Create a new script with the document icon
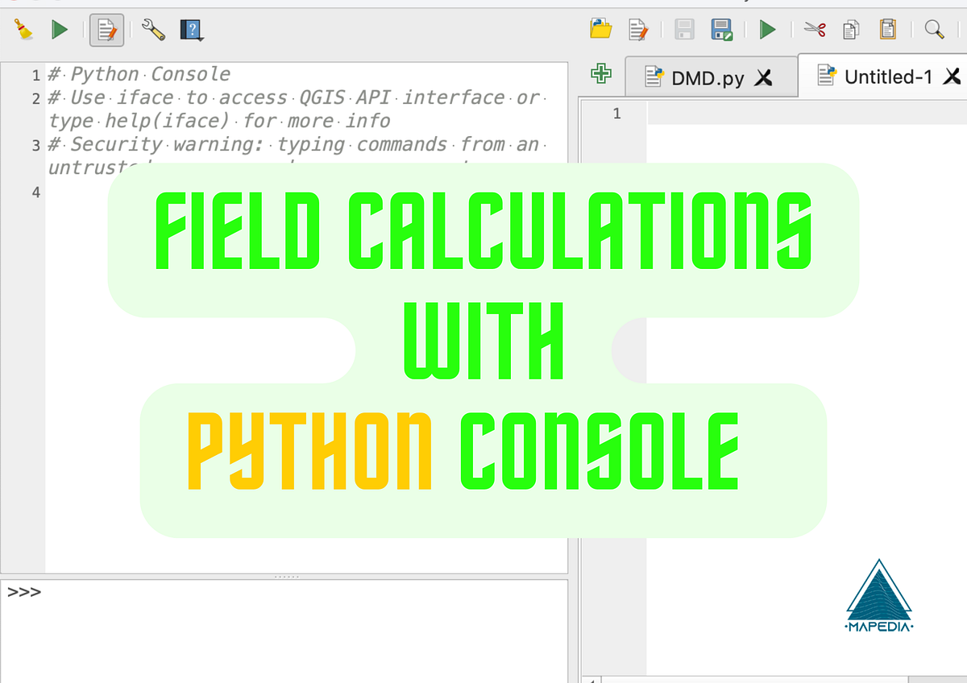This screenshot has width=967, height=683. [639, 30]
